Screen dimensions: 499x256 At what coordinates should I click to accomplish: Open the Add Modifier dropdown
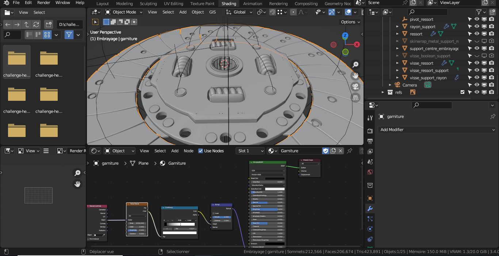437,130
